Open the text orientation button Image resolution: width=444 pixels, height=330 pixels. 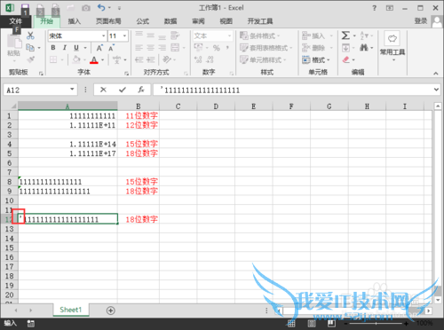[x=167, y=59]
